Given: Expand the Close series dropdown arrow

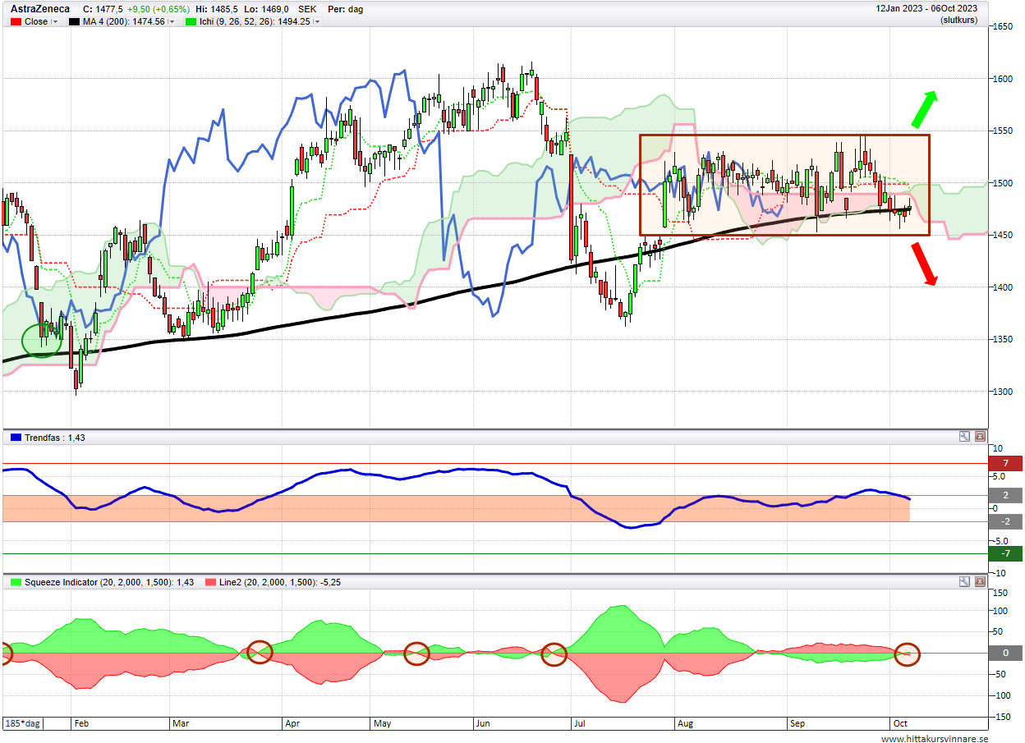Looking at the screenshot, I should pos(55,22).
